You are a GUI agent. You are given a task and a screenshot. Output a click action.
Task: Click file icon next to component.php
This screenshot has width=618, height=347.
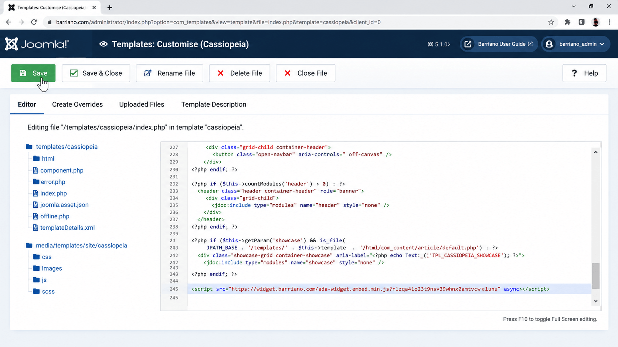pyautogui.click(x=35, y=170)
